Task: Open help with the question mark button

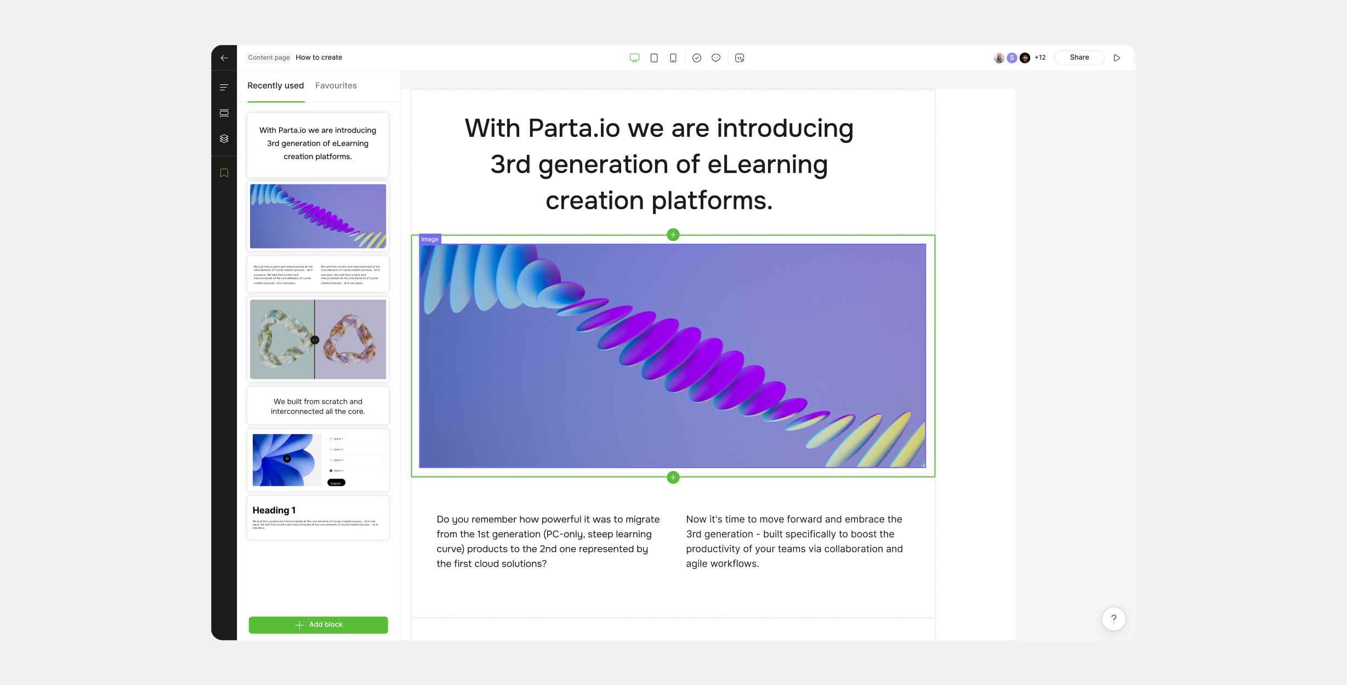Action: (1113, 619)
